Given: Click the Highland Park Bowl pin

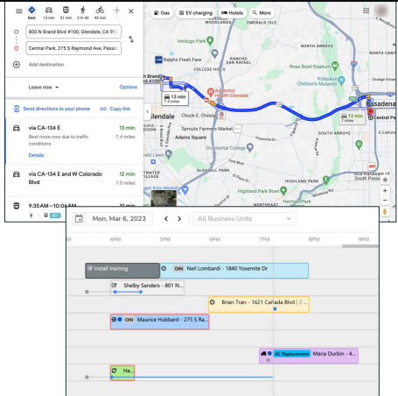Looking at the screenshot, I should [283, 190].
